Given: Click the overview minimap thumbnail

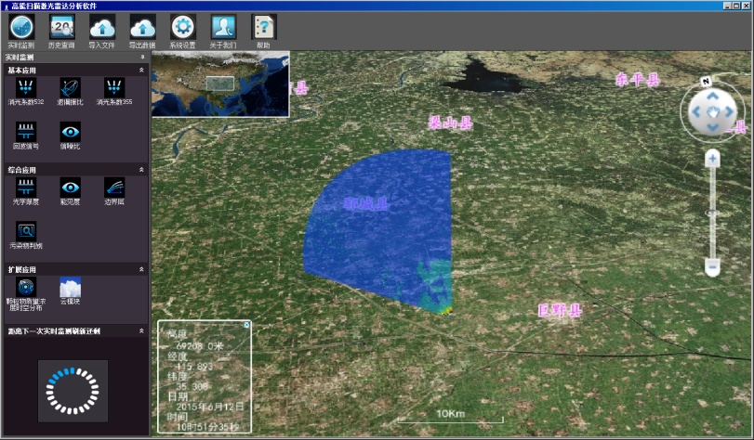Looking at the screenshot, I should coord(220,84).
